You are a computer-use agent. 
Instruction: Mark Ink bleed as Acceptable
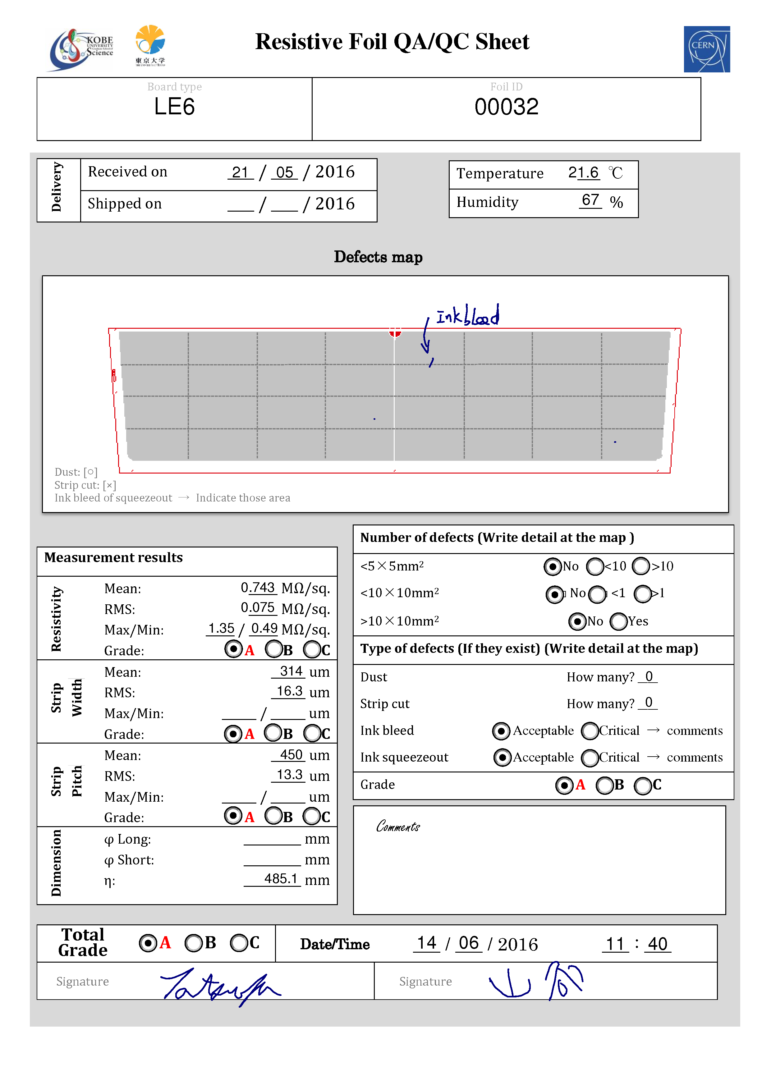click(x=501, y=730)
